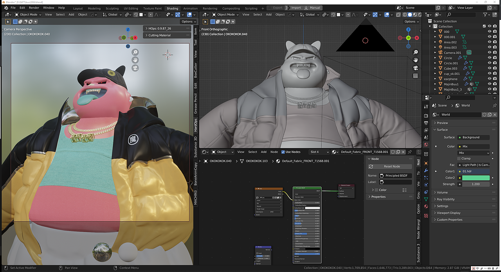Open the Object Data properties tab
The image size is (501, 272).
click(x=426, y=199)
